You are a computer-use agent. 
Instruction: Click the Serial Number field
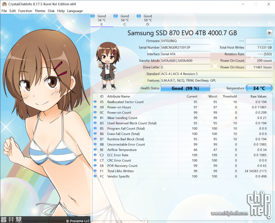185,48
